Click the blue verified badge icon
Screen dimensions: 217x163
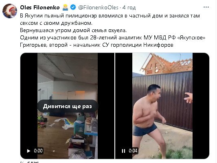[73, 7]
